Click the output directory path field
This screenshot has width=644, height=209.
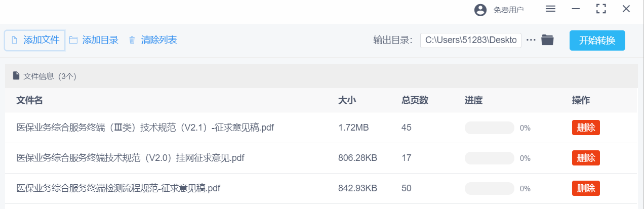[471, 40]
